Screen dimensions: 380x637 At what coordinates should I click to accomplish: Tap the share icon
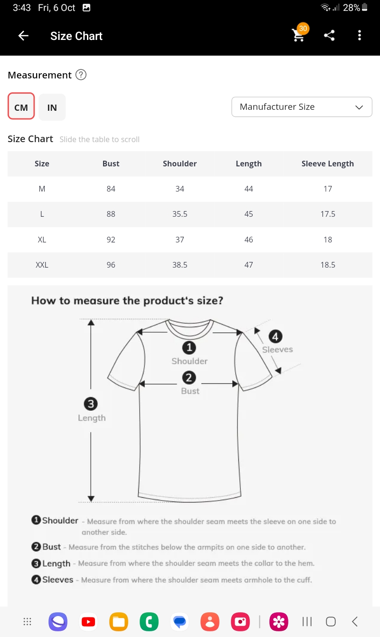pos(329,36)
